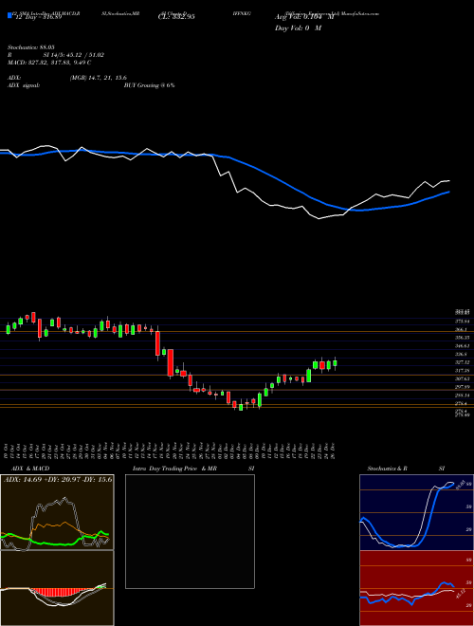The height and width of the screenshot is (626, 474).
Task: Click the 375.84 price axis label
Action: pos(463,321)
